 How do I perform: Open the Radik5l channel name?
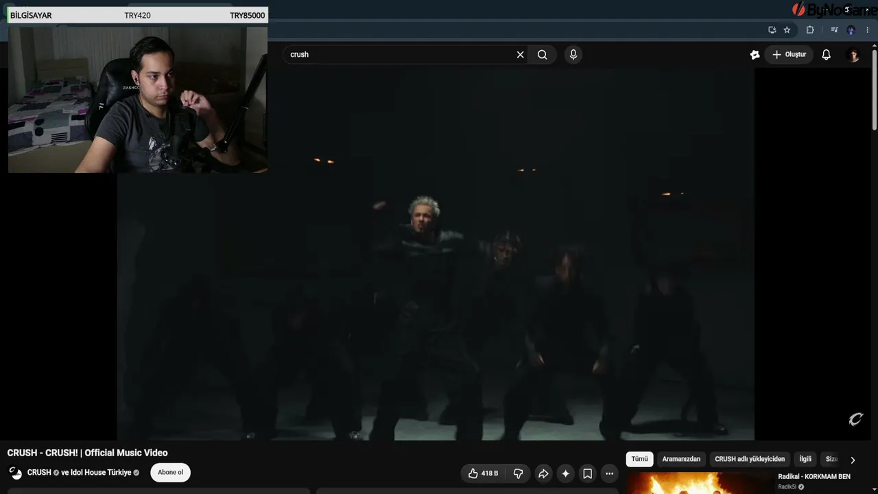click(x=787, y=487)
